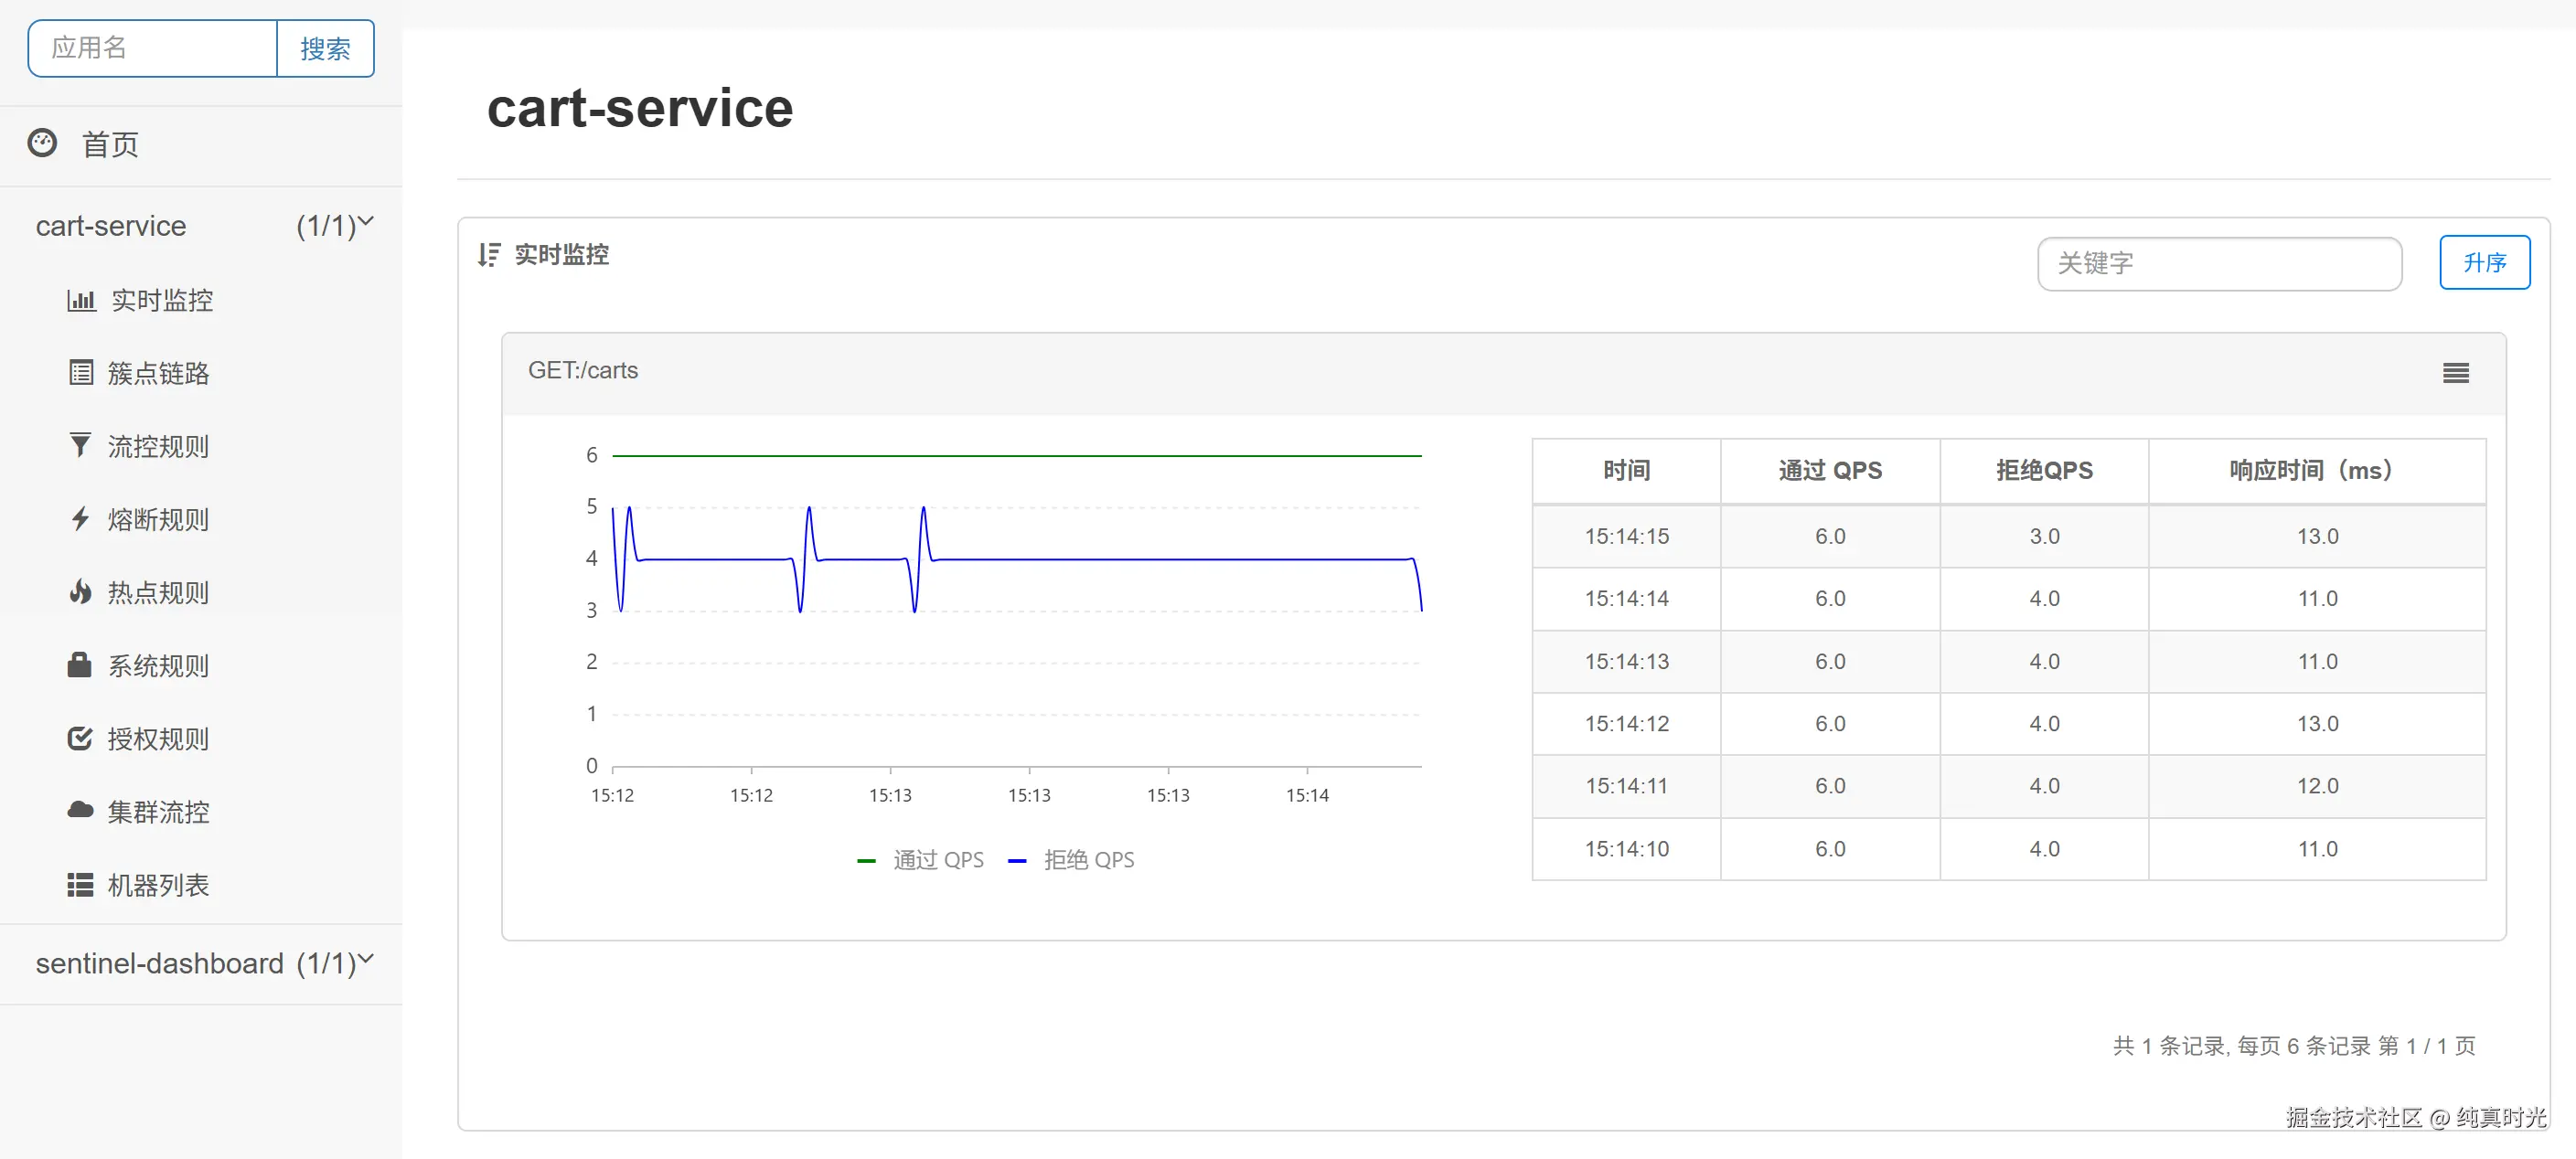Click the 搜索 button
Viewport: 2576px width, 1159px height.
click(326, 48)
